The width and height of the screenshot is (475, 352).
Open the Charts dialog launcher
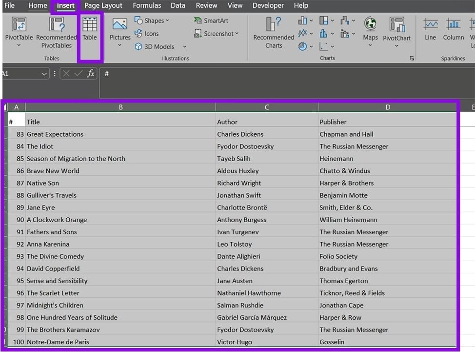pos(412,58)
